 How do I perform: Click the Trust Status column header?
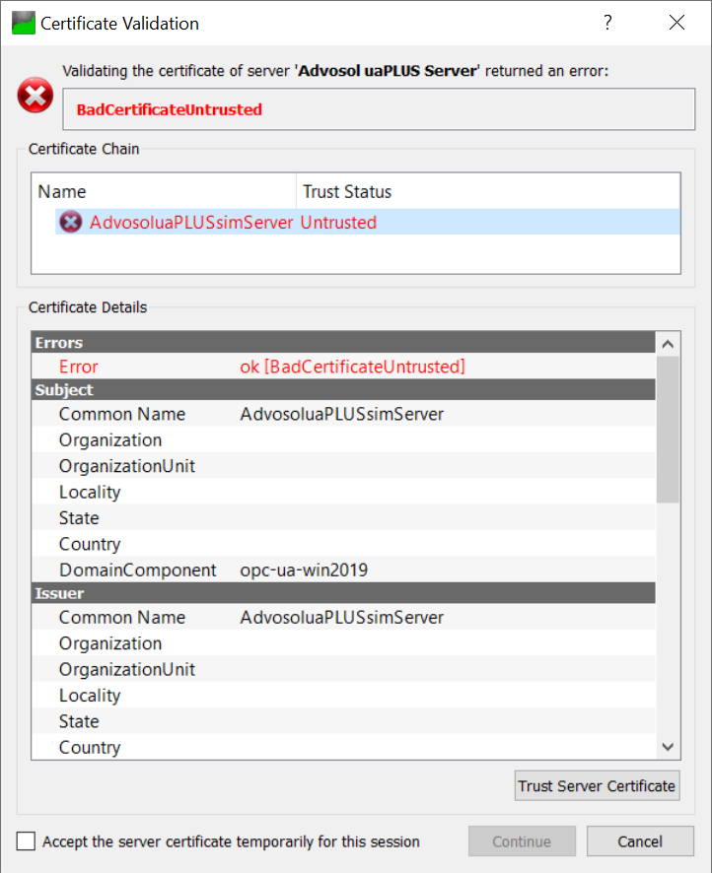coord(488,191)
